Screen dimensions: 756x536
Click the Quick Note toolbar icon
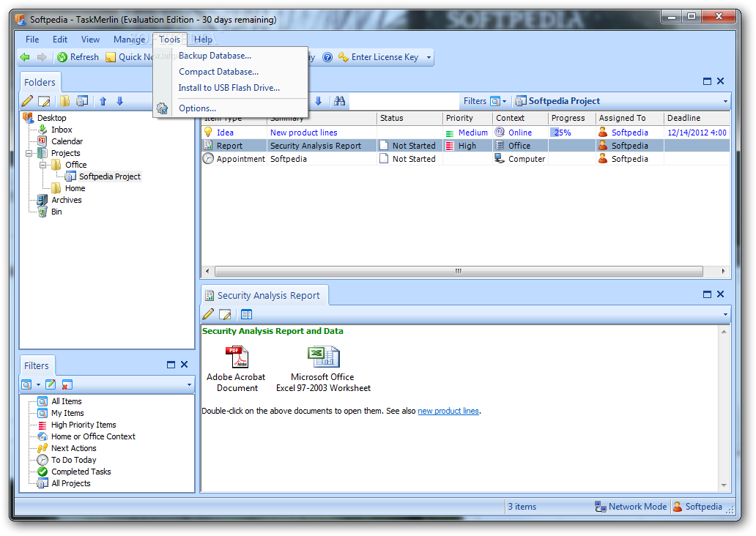(111, 57)
